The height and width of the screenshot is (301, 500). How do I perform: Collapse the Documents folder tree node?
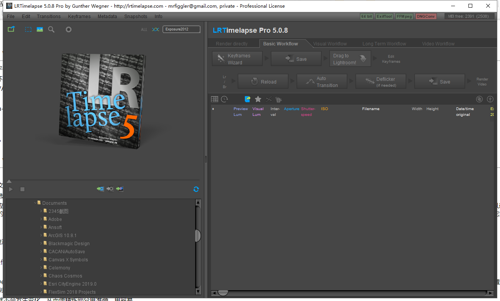(x=35, y=203)
